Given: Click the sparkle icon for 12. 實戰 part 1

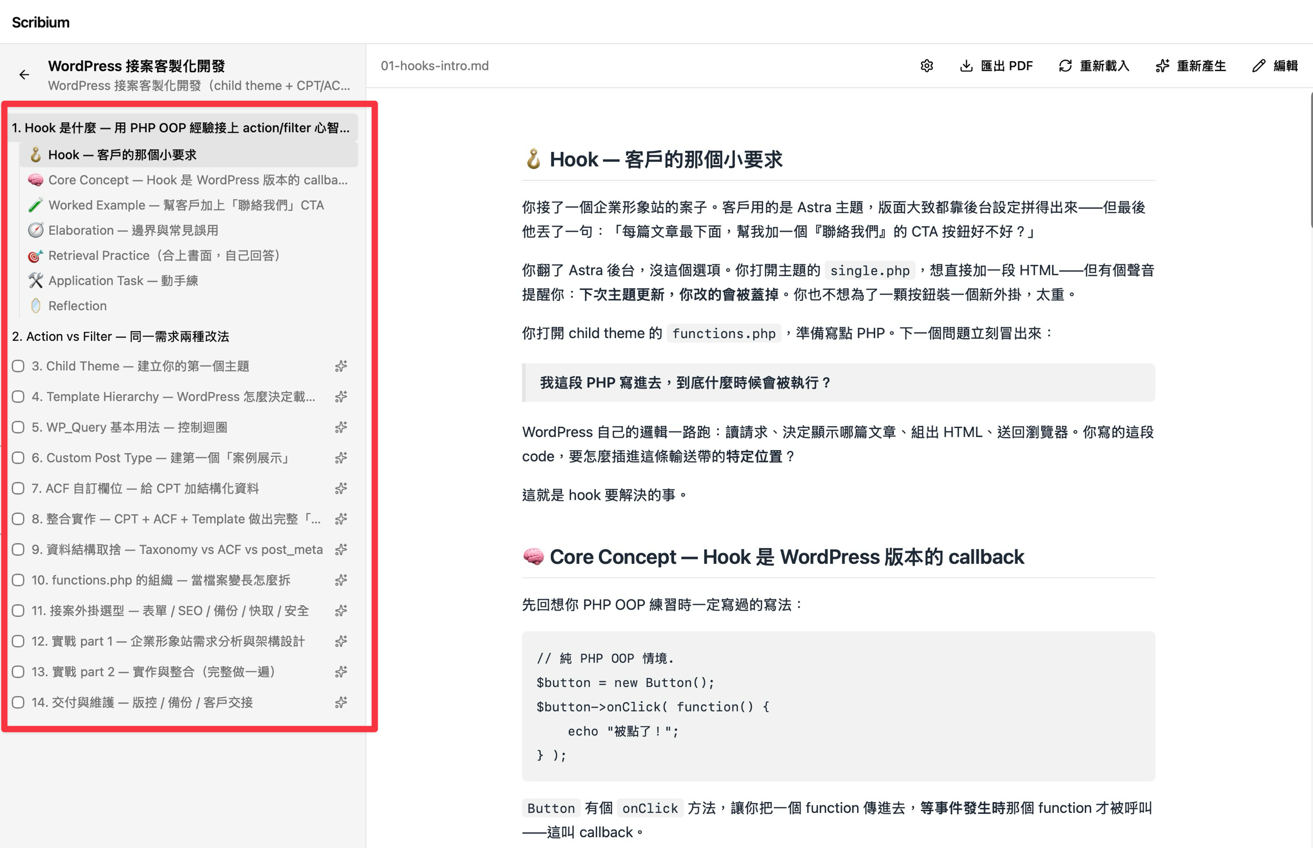Looking at the screenshot, I should (x=341, y=641).
